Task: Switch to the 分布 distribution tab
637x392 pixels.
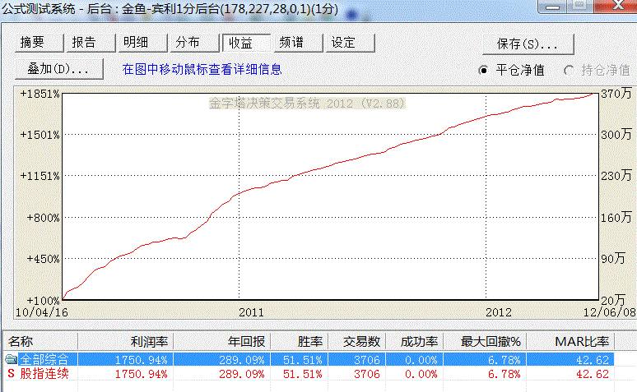Action: (x=194, y=43)
